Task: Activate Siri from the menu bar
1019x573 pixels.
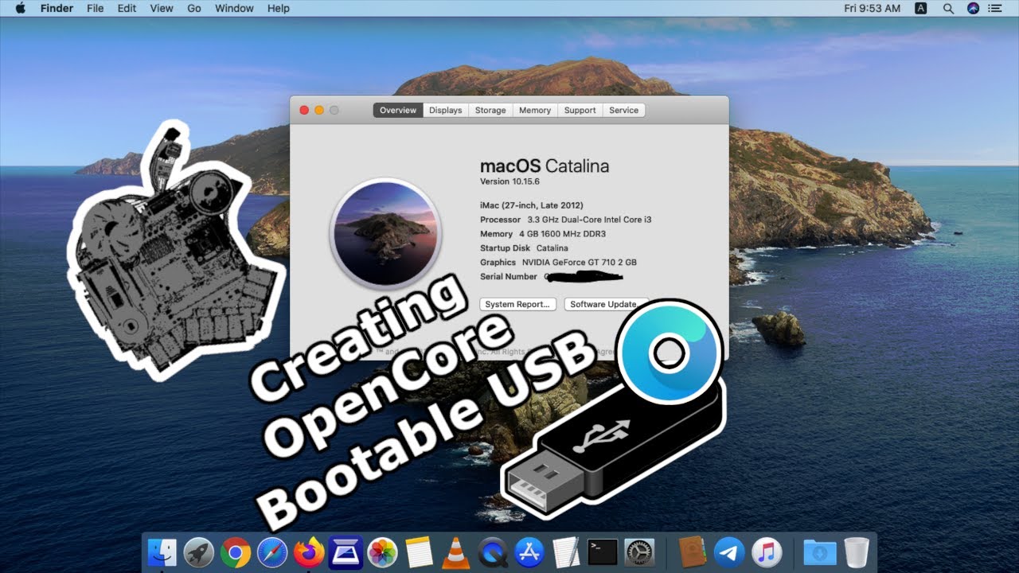Action: (x=973, y=8)
